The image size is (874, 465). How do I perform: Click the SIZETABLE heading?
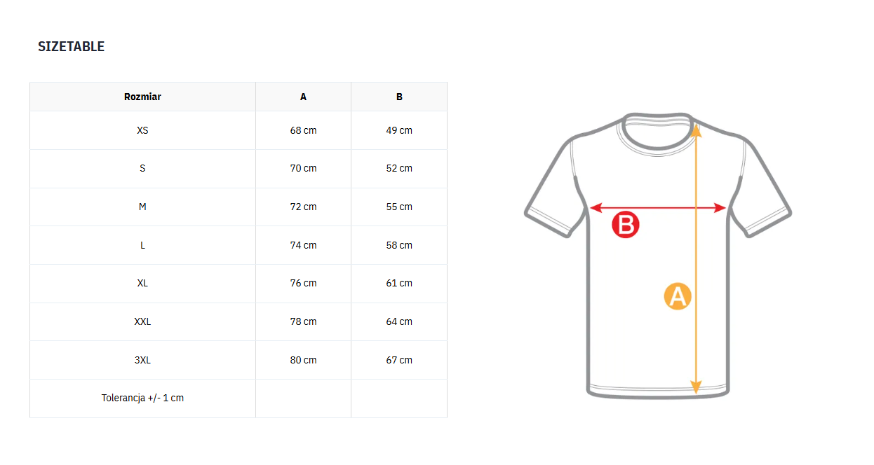point(71,47)
